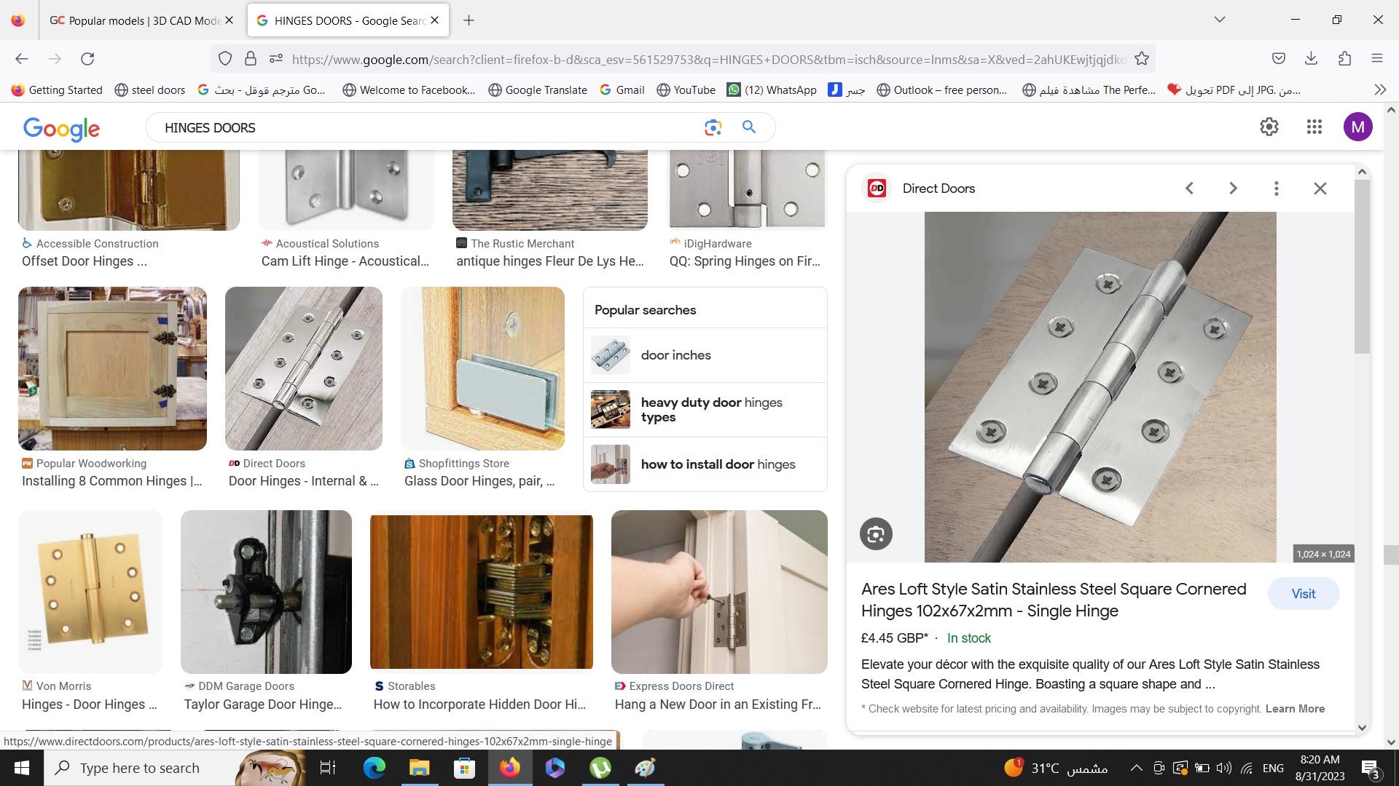The height and width of the screenshot is (786, 1399).
Task: Open a new browser tab
Action: tap(469, 20)
